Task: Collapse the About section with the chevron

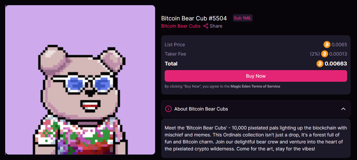Action: point(343,109)
